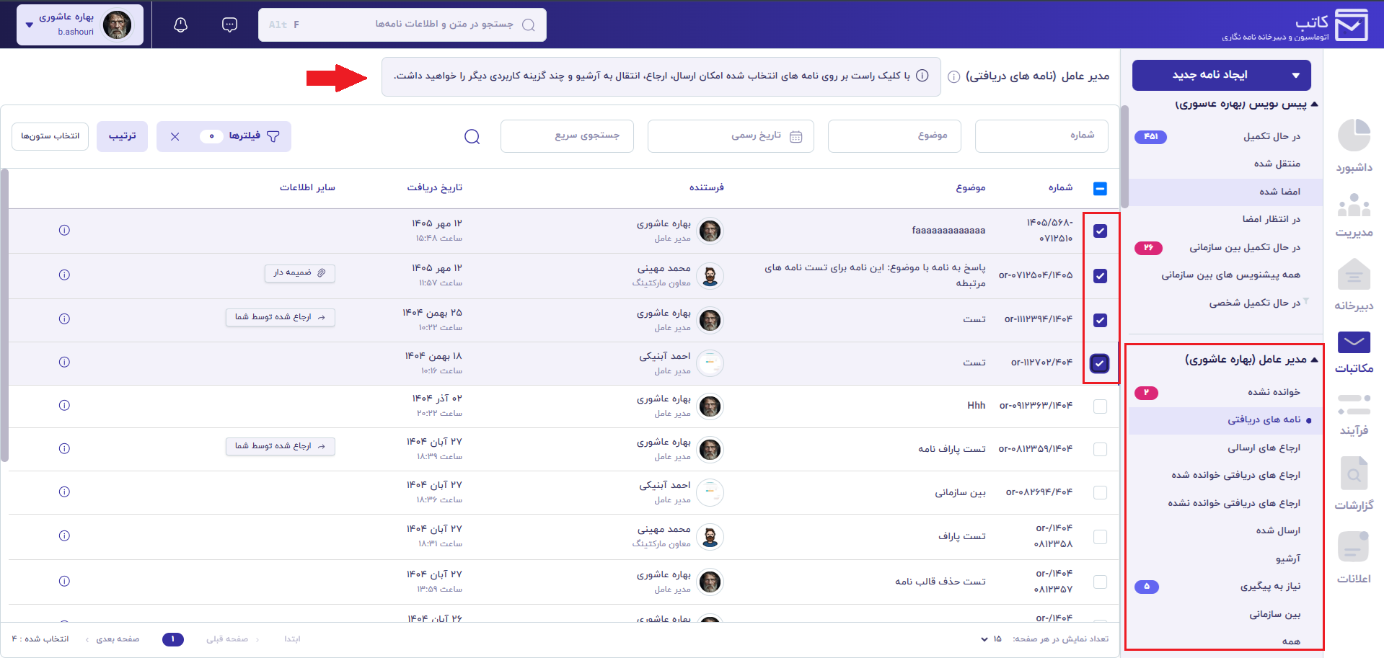Screen dimensions: 1384x658
Task: Toggle the select-all header checkbox
Action: coord(1100,189)
